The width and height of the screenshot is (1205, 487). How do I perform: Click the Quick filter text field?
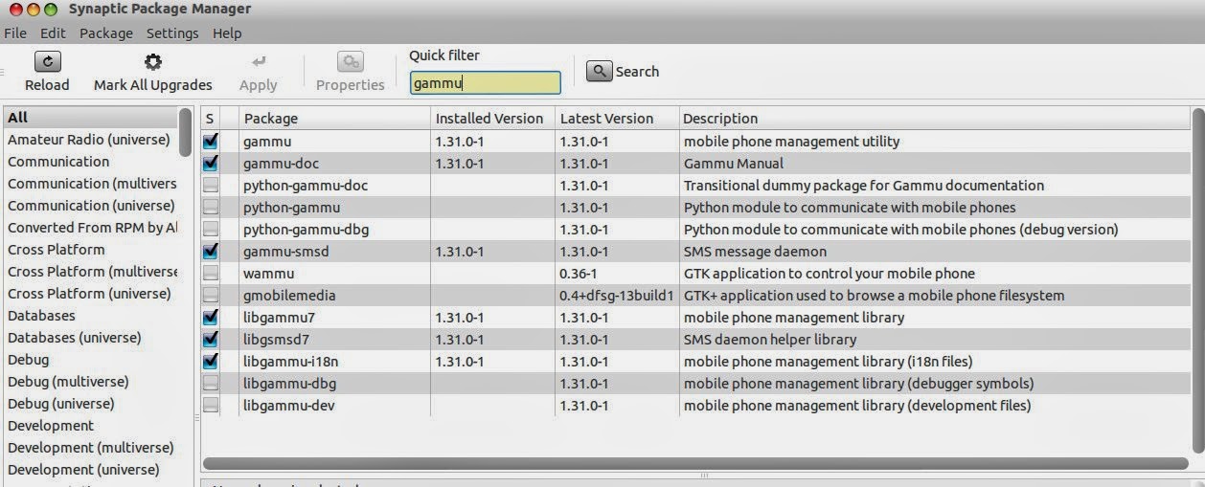(485, 83)
